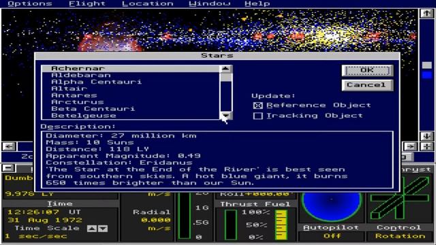The height and width of the screenshot is (245, 436).
Task: Click the main view up arrow
Action: pos(426,14)
